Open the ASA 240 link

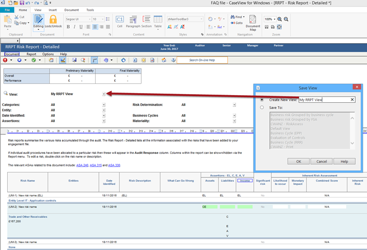[82, 165]
